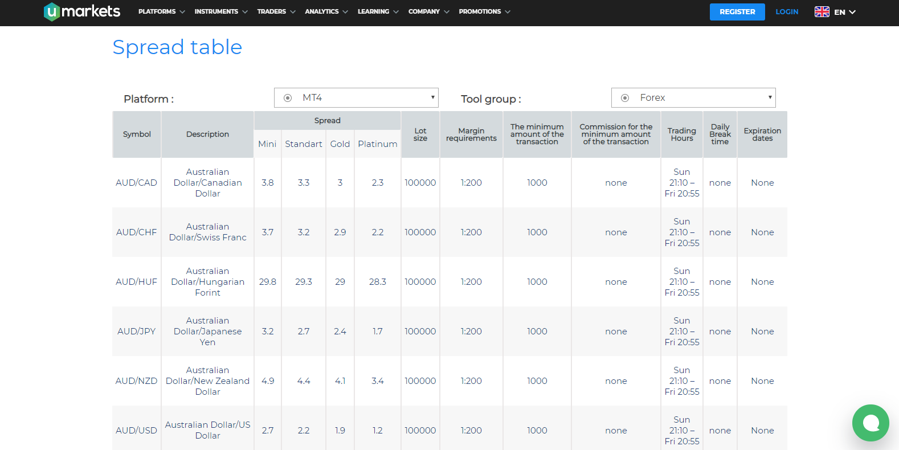This screenshot has height=450, width=899.
Task: Click the AUD/CAD symbol cell
Action: pos(137,183)
